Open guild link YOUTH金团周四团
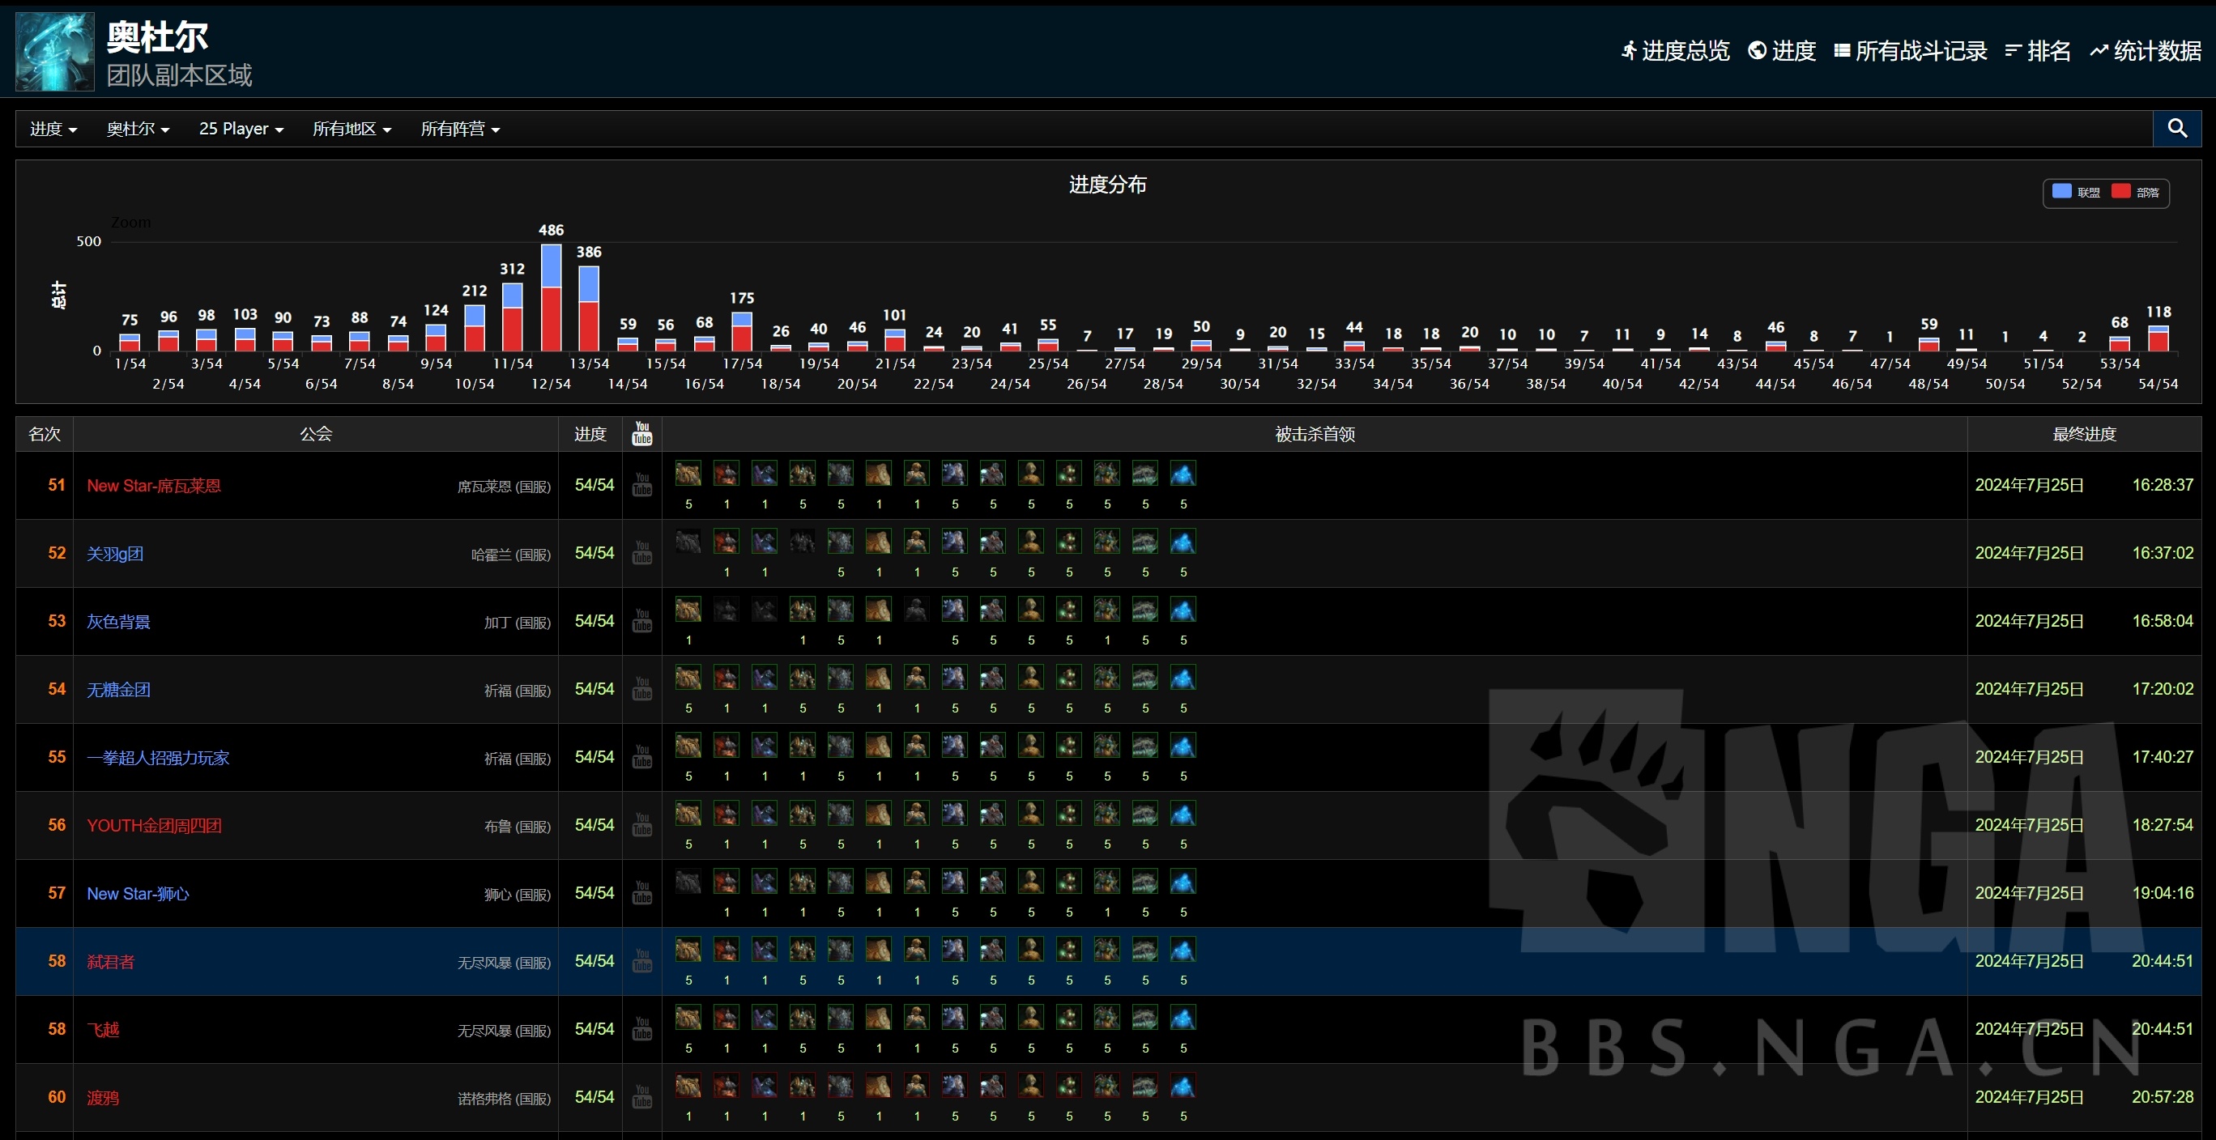 point(154,825)
